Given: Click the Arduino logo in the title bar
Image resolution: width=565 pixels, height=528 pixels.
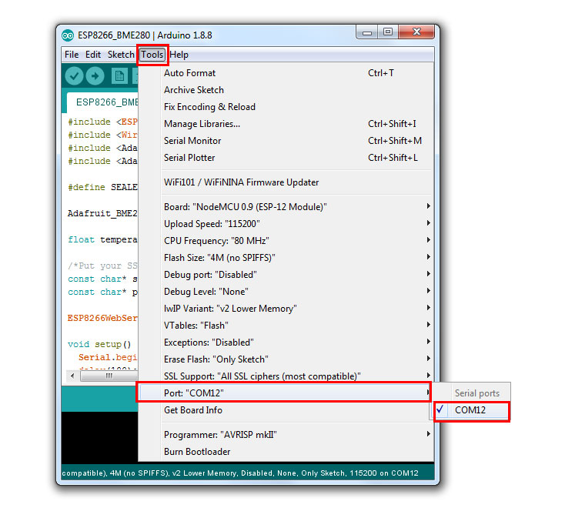Looking at the screenshot, I should click(x=68, y=35).
